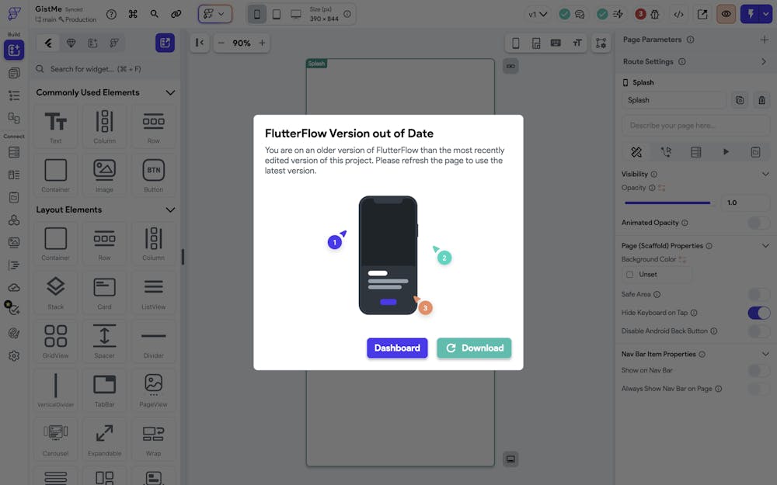Open the Backend Query tab icon
777x485 pixels.
695,152
